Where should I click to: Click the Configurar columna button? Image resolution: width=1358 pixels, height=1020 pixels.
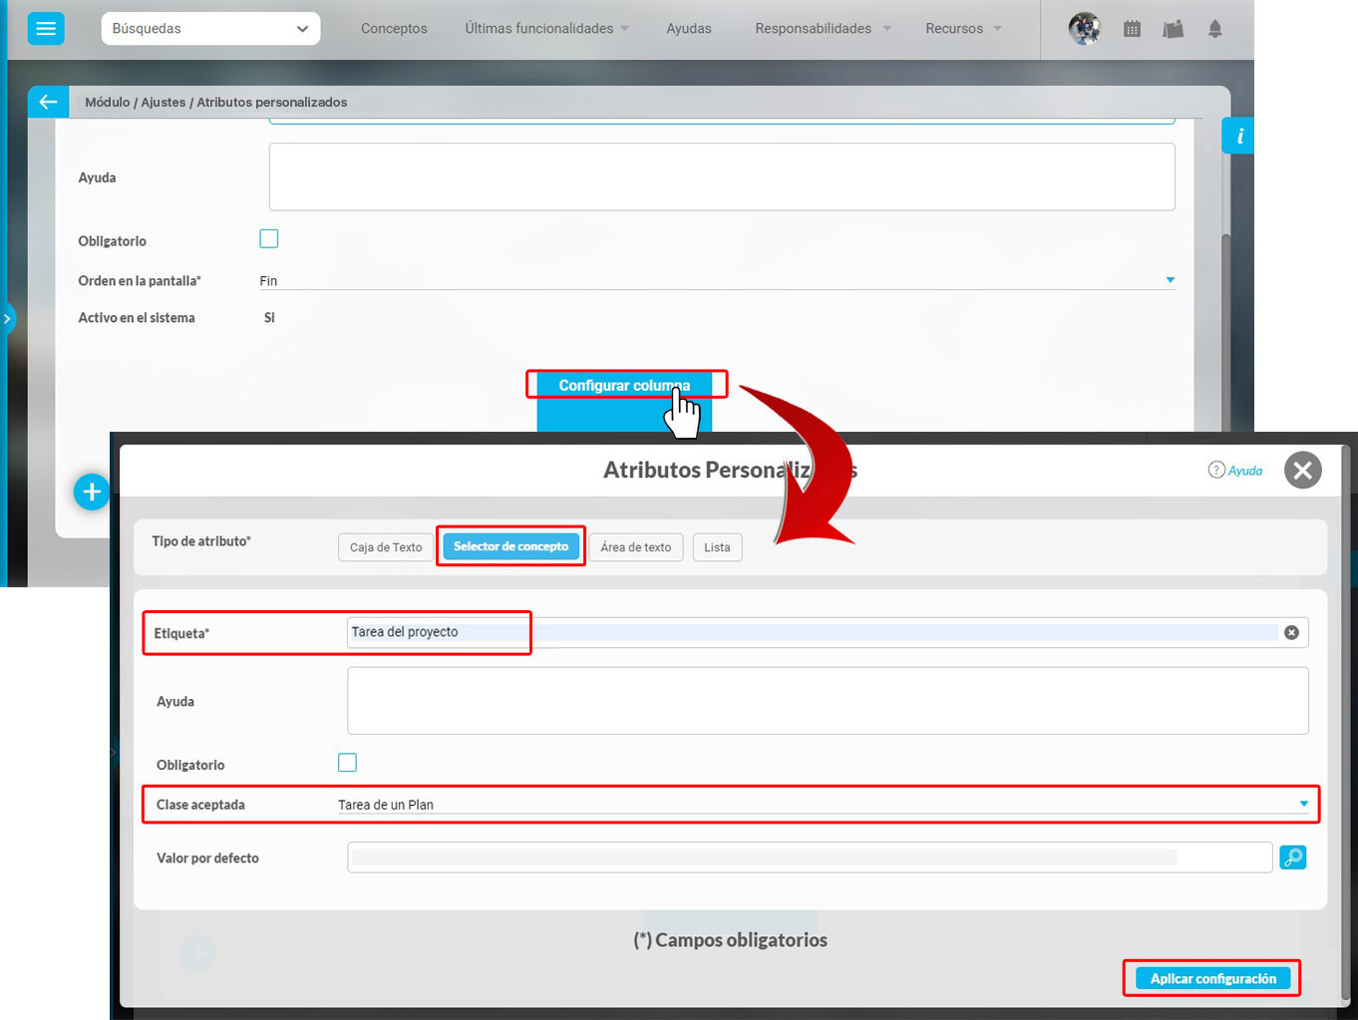624,386
